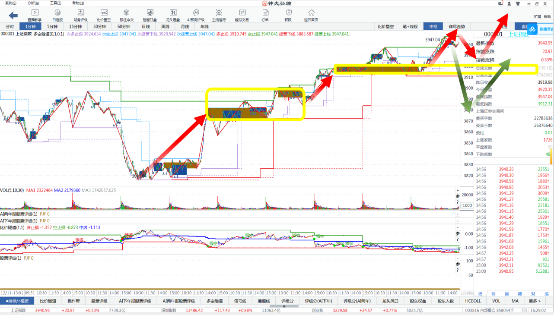Image resolution: width=554 pixels, height=315 pixels.
Task: Open 模拟交易 simulated trading icon
Action: click(242, 15)
